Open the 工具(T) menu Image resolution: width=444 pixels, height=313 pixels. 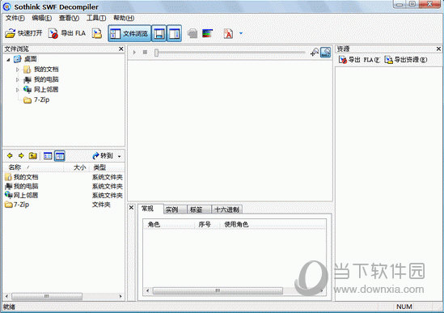tap(96, 18)
